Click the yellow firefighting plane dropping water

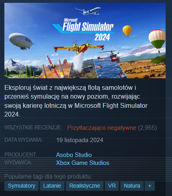79,49
